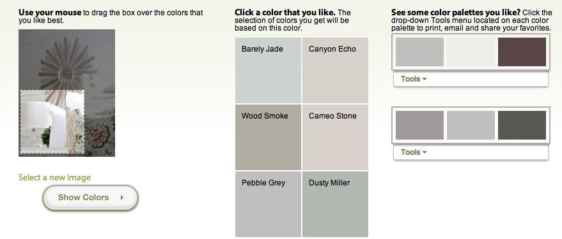Viewport: 562px width, 239px height.
Task: Click the Barely Jade color swatch
Action: tap(268, 70)
